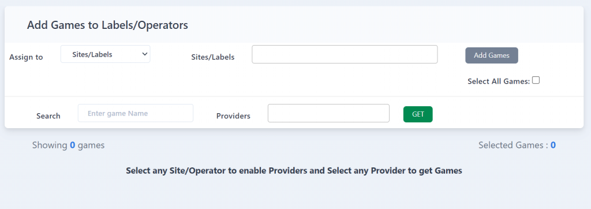Image resolution: width=591 pixels, height=209 pixels.
Task: Focus the Sites/Labels multi-select input box
Action: [345, 54]
